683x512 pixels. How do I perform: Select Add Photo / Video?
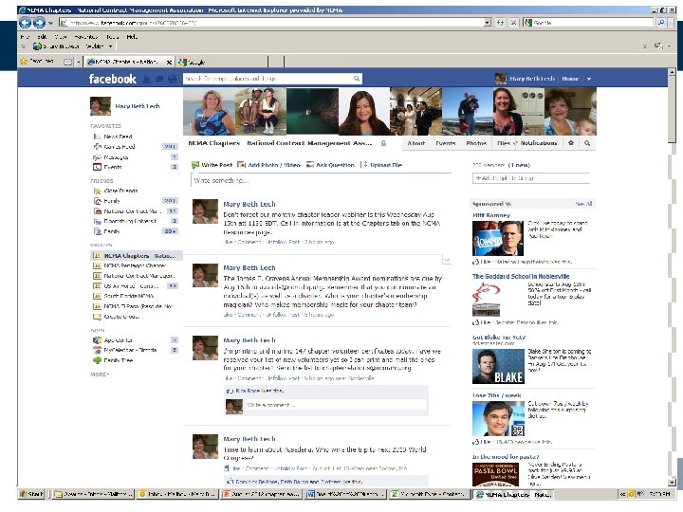click(x=268, y=165)
